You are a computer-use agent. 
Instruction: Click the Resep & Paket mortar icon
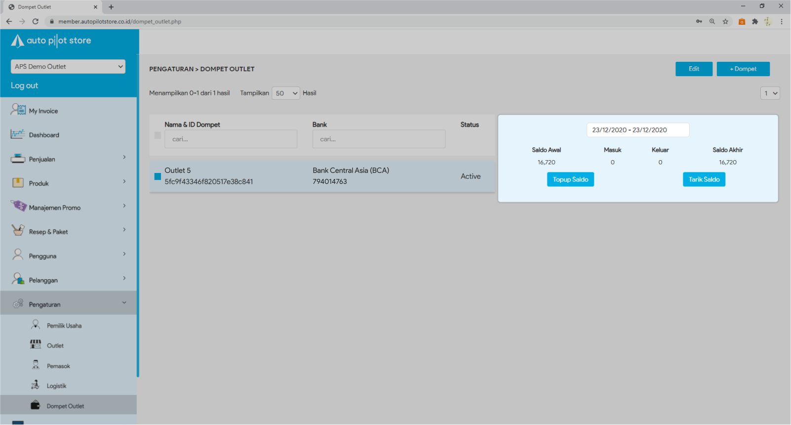pos(18,230)
